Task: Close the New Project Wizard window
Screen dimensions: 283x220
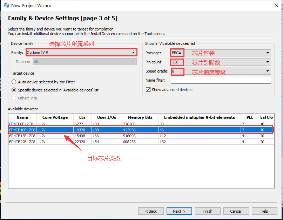Action: [x=275, y=5]
